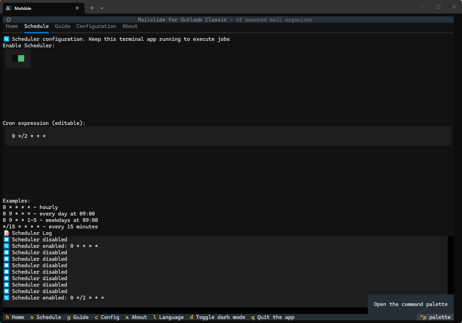Open the Guide tab
This screenshot has height=323, width=462.
click(62, 26)
